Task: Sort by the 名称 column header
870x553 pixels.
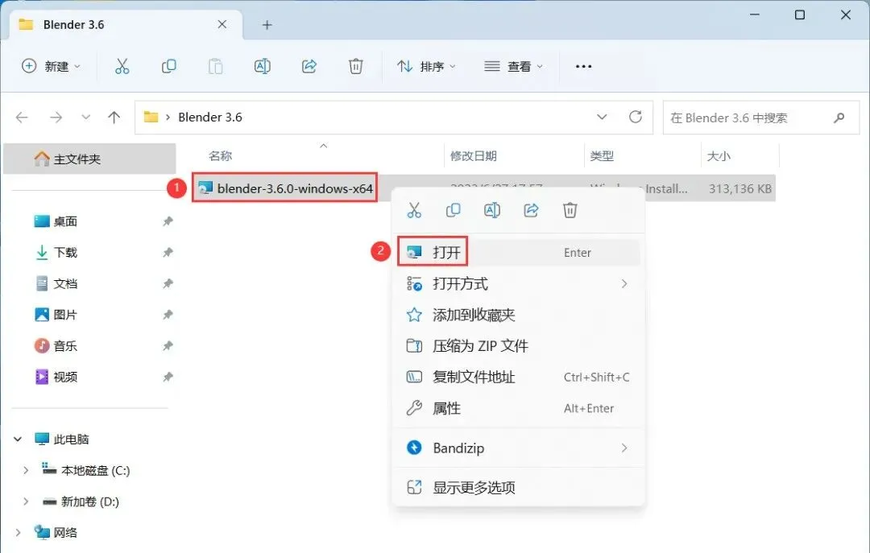Action: click(220, 156)
